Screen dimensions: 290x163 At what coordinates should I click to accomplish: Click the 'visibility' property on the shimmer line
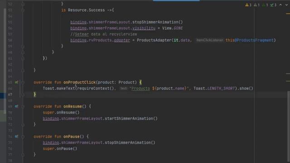(x=144, y=28)
